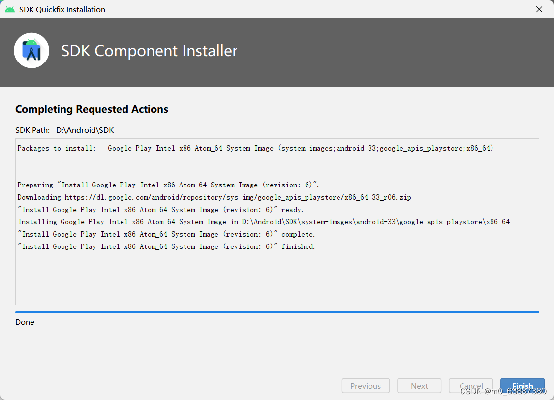Click the Preparing Install log line
Screen dimensions: 554x400
[x=168, y=185]
